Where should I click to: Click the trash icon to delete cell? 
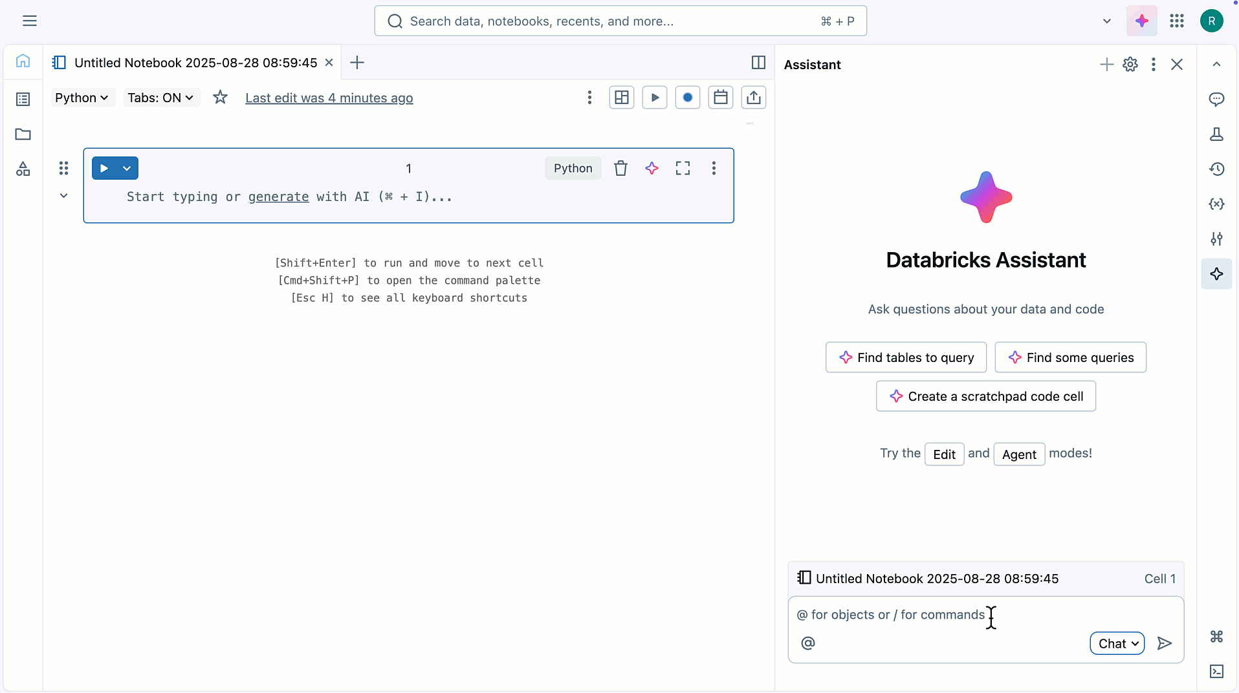(x=620, y=168)
